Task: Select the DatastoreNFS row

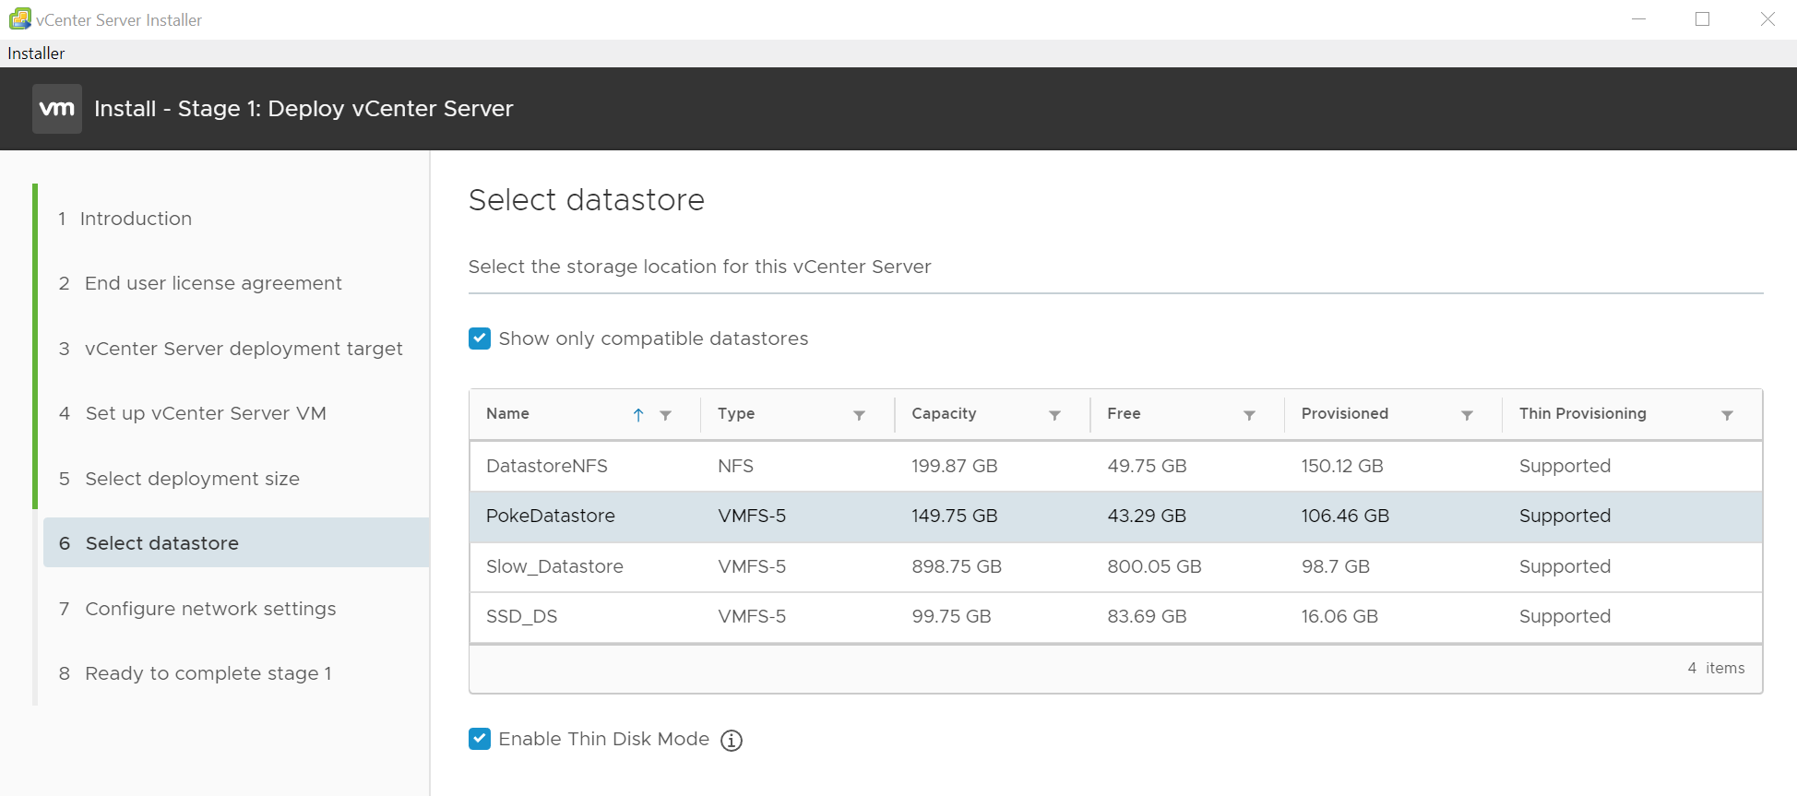Action: pyautogui.click(x=1115, y=466)
